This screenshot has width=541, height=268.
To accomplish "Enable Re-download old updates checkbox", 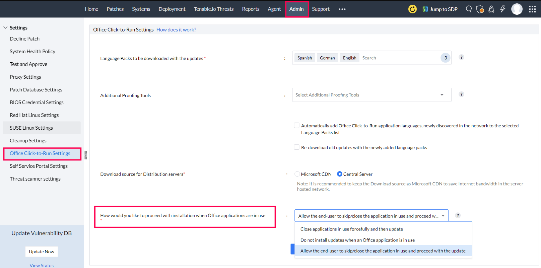I will [x=296, y=147].
